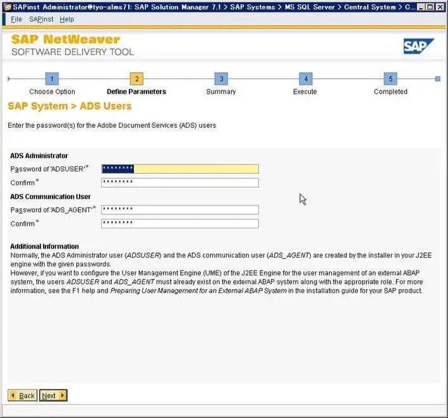Viewport: 448px width, 418px height.
Task: Focus the ADS_AGENT Confirm password field
Action: [180, 223]
